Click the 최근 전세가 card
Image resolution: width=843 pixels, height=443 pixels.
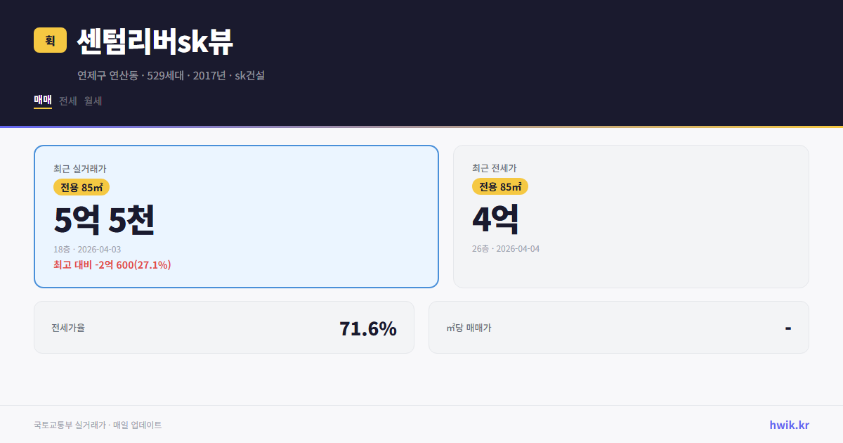(x=631, y=216)
